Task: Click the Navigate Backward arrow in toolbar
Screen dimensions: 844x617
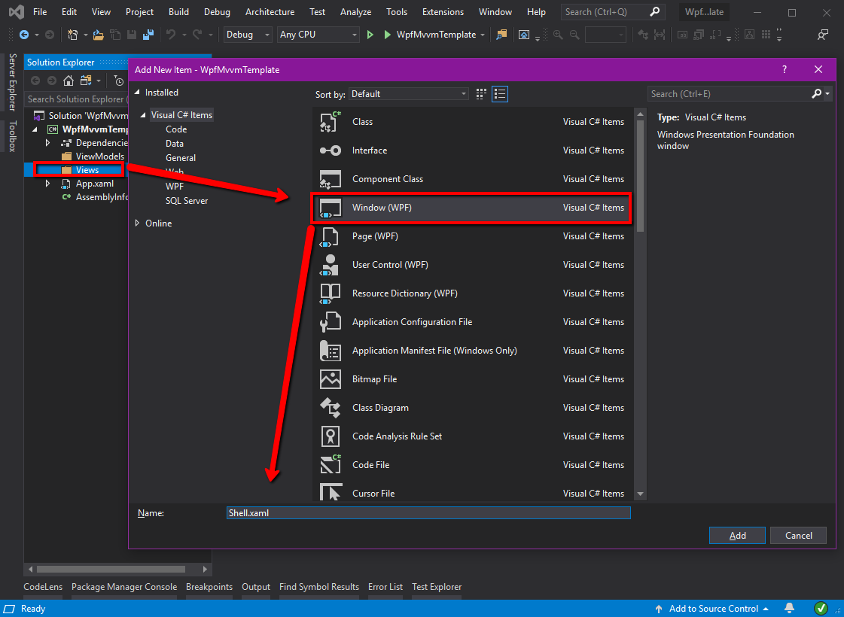Action: 23,35
